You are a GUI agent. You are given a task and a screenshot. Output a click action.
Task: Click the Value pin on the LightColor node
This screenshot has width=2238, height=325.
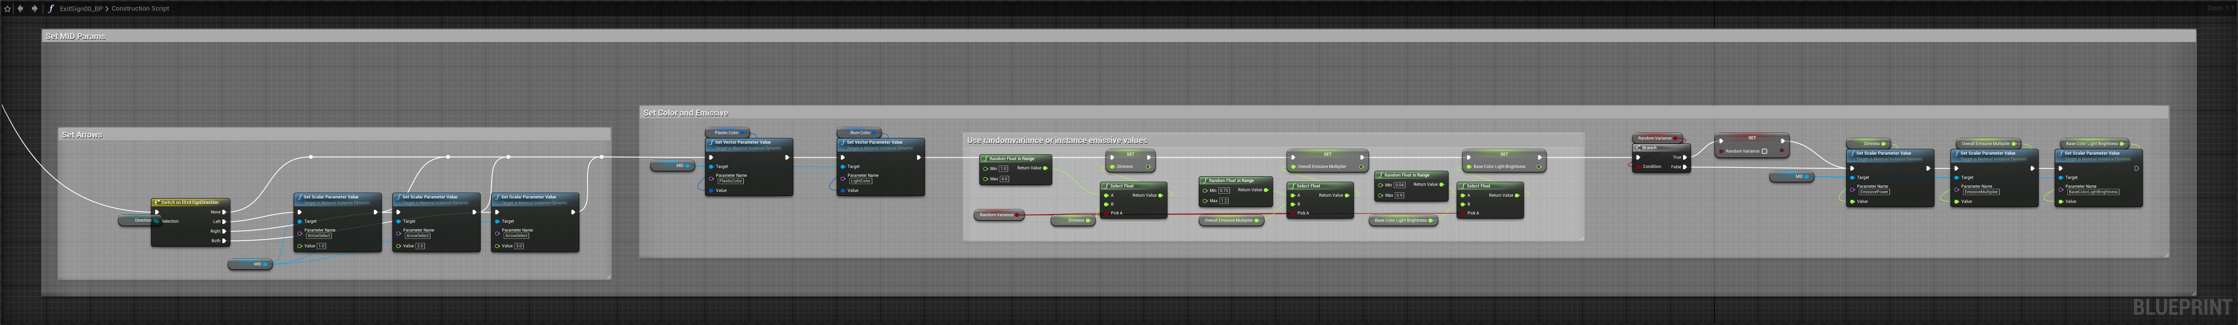pos(843,191)
